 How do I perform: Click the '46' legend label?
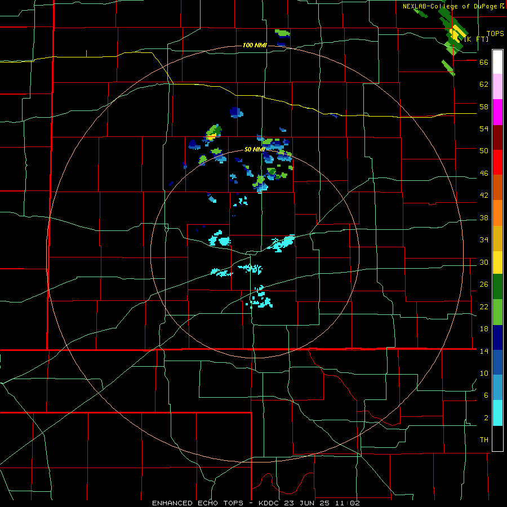[x=484, y=174]
